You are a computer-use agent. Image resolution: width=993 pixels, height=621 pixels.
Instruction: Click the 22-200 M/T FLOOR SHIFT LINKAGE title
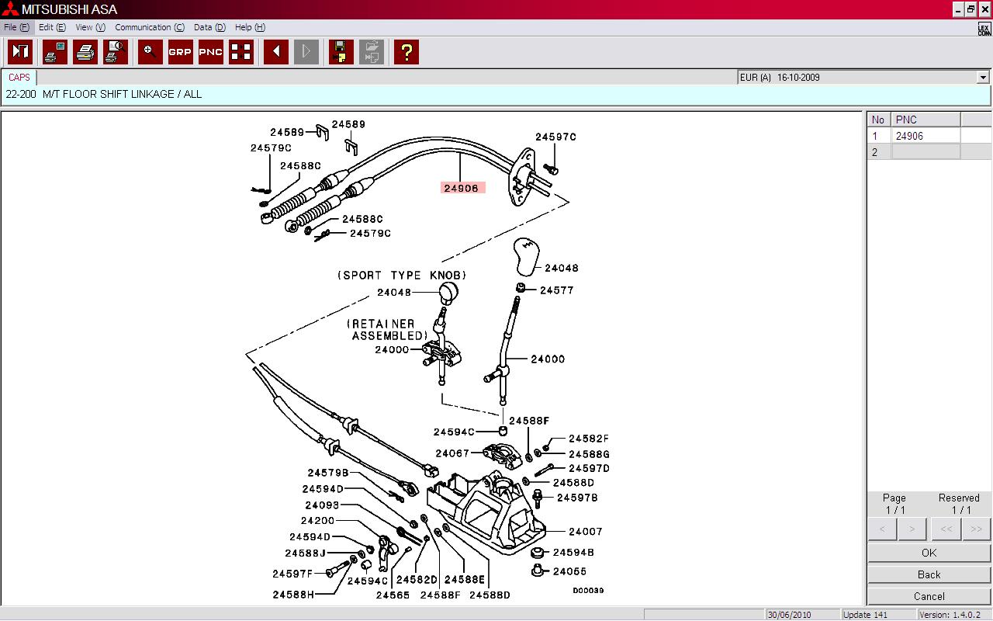click(x=103, y=94)
